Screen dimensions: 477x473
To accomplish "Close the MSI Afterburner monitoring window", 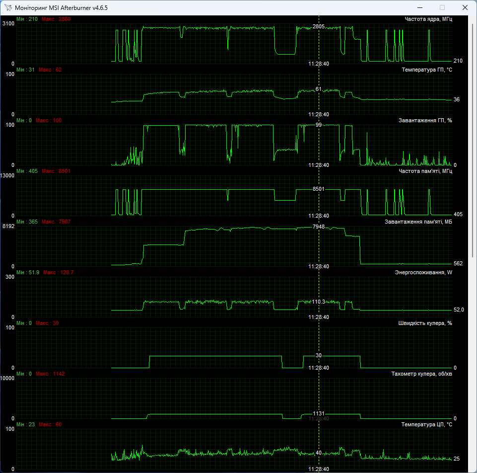I will pyautogui.click(x=465, y=7).
